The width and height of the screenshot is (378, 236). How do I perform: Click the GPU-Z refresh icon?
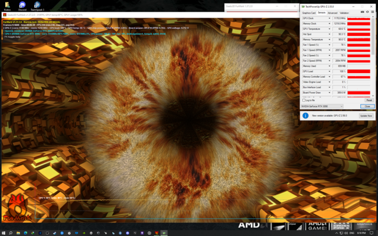[x=367, y=12]
